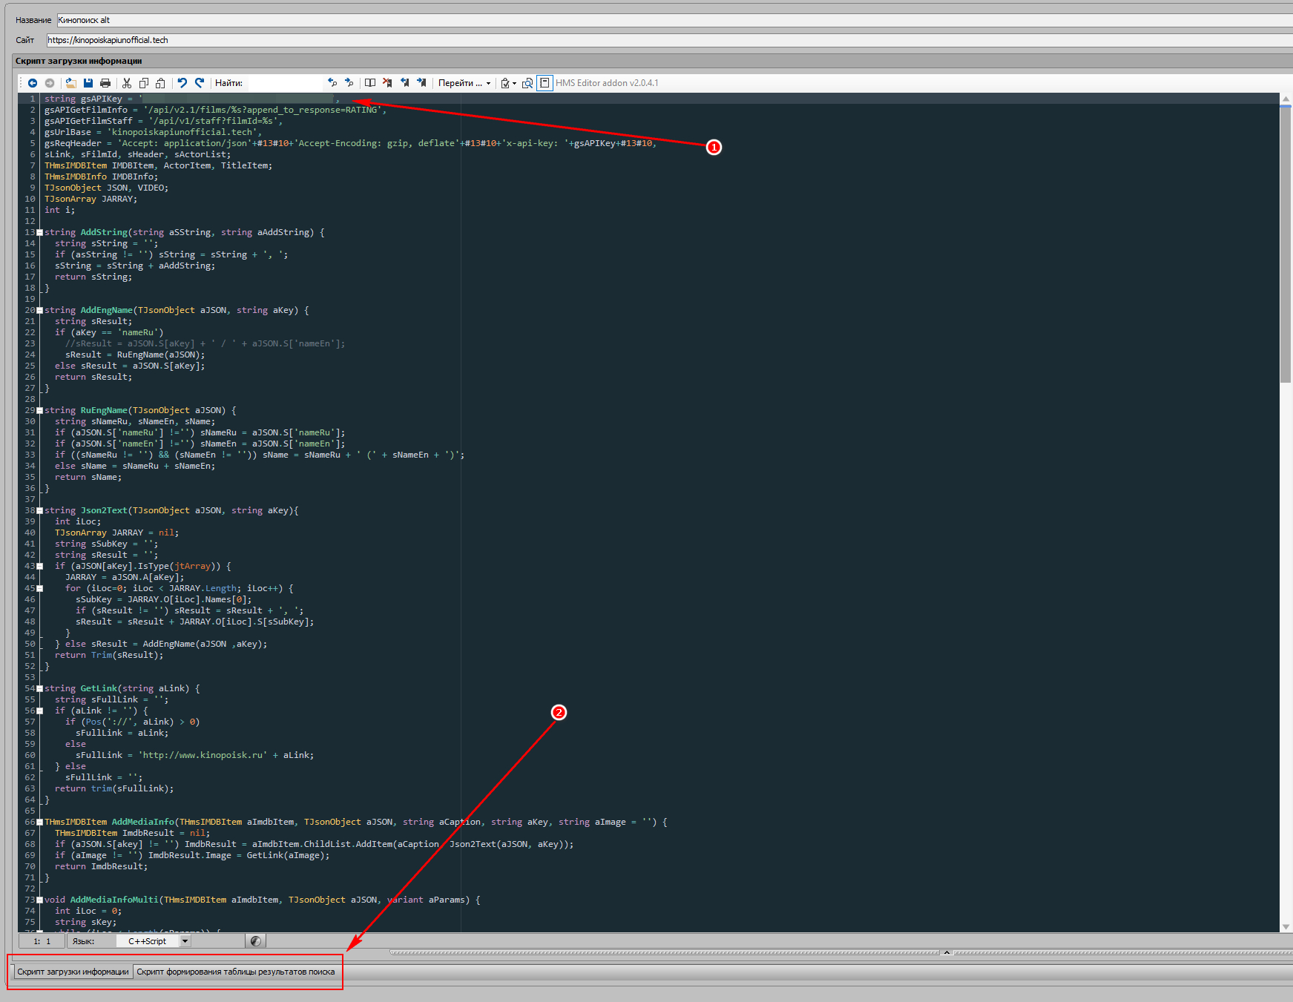Select the Скрипт загрузки информации tab
This screenshot has height=1002, width=1293.
73,972
